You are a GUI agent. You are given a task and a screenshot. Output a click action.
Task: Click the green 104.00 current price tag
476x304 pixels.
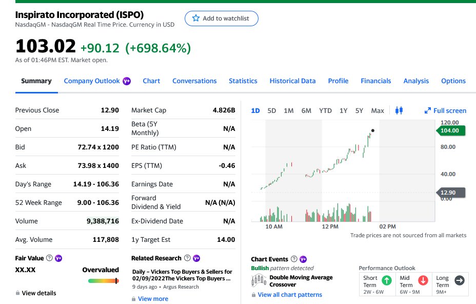[x=451, y=131]
